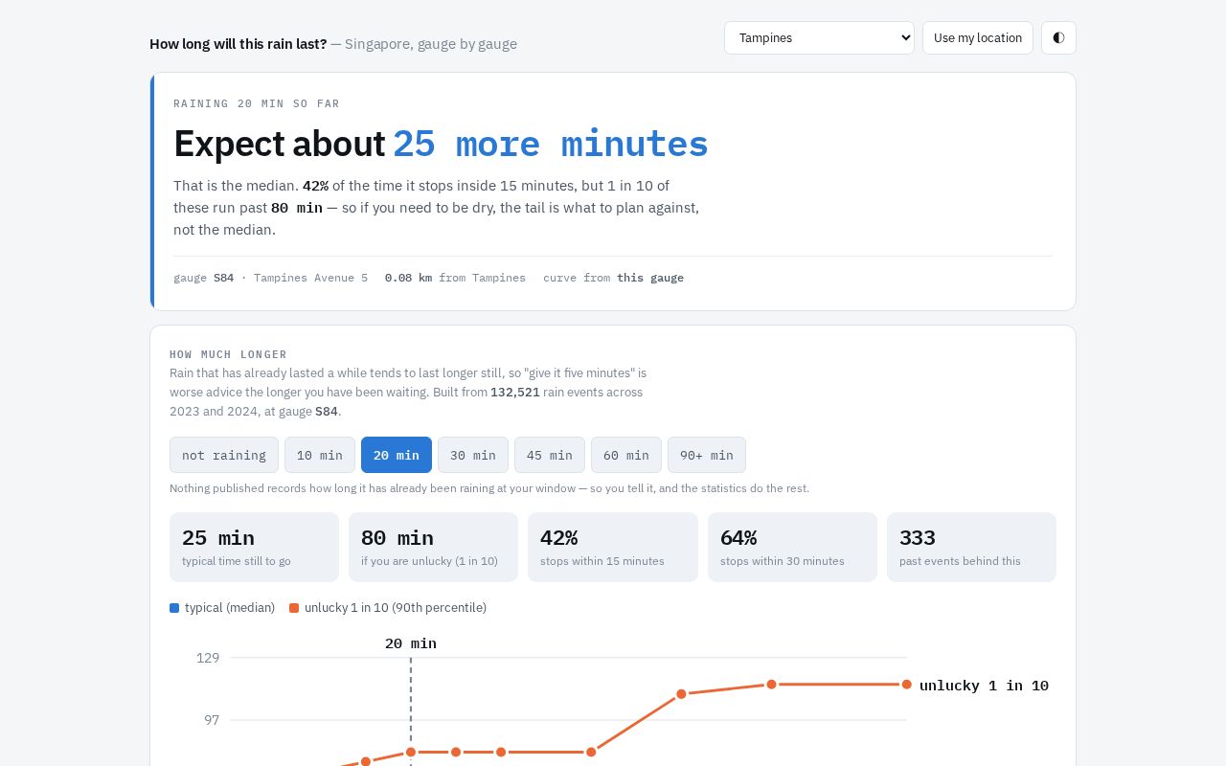Click the 42% stops within 15 minutes card
The width and height of the screenshot is (1226, 766).
[613, 547]
